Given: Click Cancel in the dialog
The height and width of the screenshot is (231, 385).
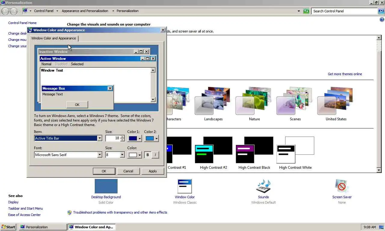Looking at the screenshot, I should tap(128, 171).
